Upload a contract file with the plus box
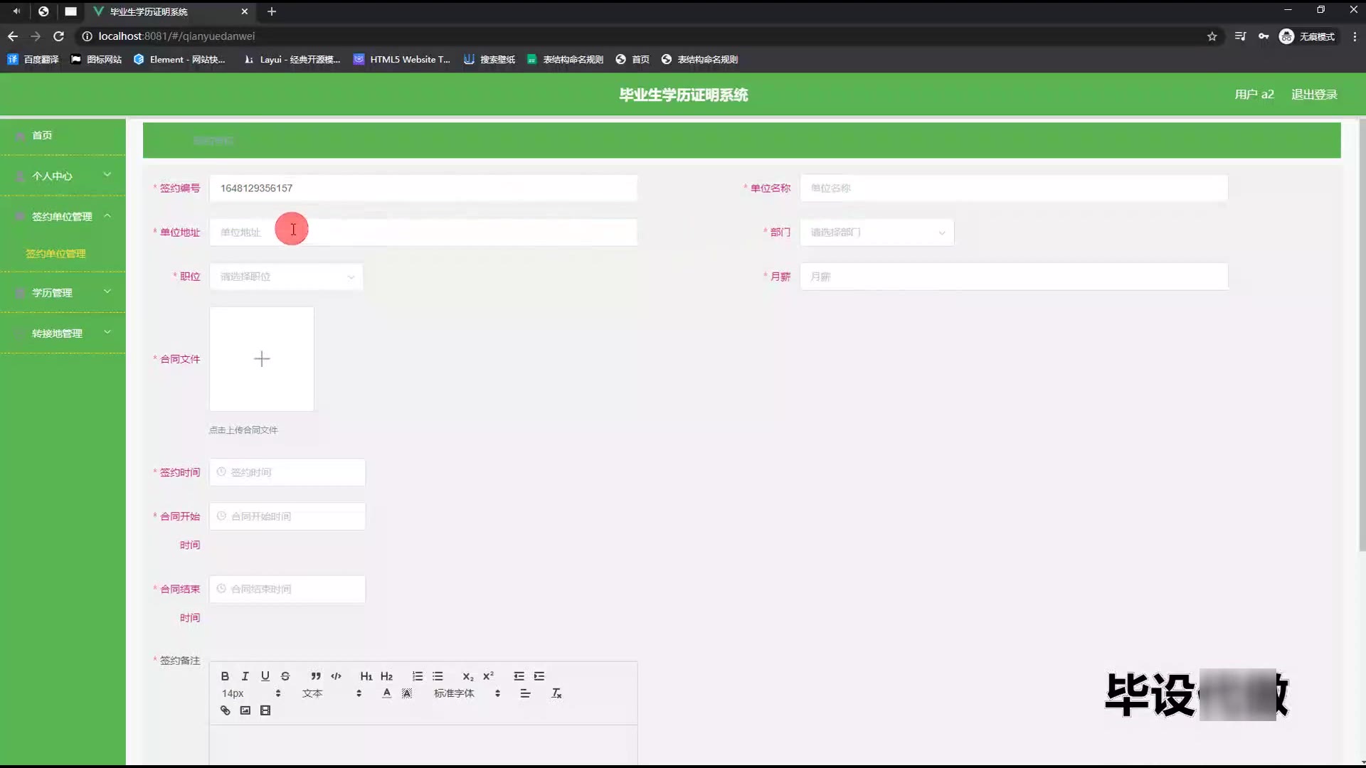Screen dimensions: 1366x768 (262, 359)
